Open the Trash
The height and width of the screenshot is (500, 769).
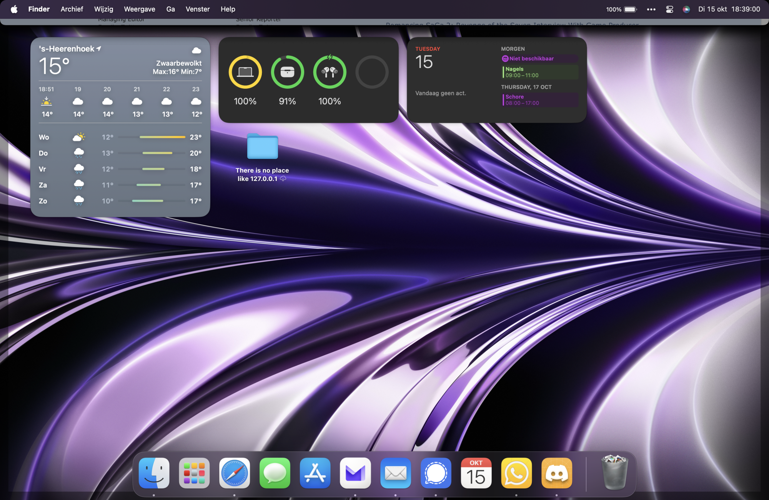614,472
